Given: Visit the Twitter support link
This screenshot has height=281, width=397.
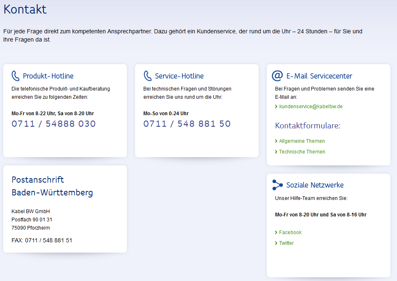Looking at the screenshot, I should click(286, 243).
